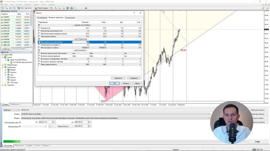
Task: Click the Скрипты folder icon in Navigator
Action: [x=5, y=85]
